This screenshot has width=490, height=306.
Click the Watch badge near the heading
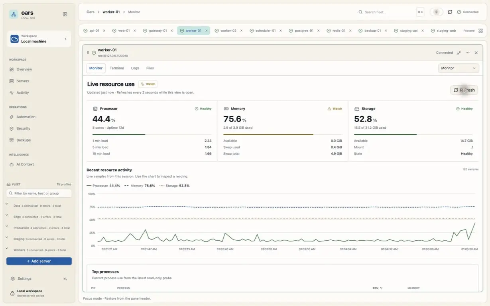[148, 84]
